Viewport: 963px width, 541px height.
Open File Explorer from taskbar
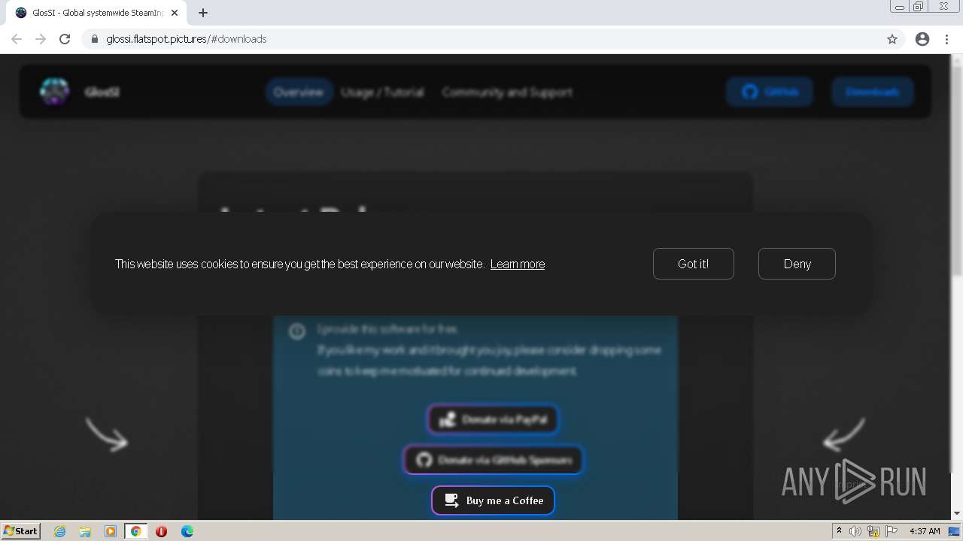[85, 531]
